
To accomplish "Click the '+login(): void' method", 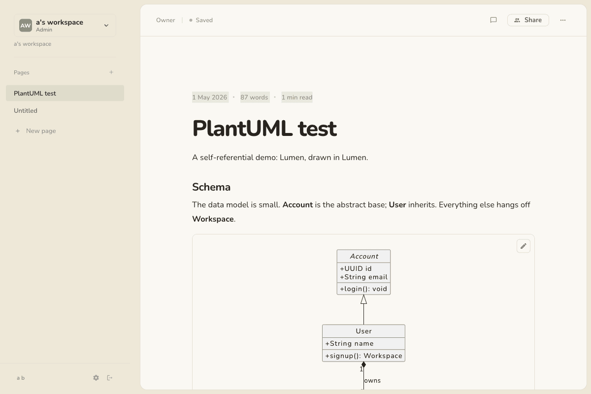I will click(x=363, y=289).
